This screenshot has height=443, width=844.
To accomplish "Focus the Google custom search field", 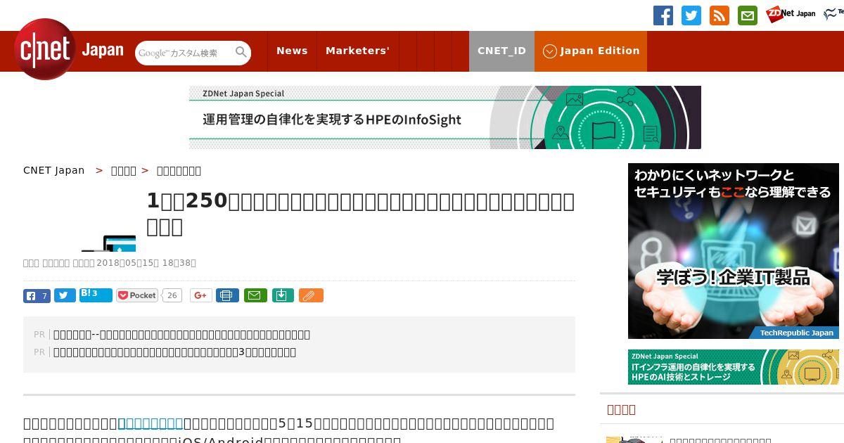I will (185, 53).
